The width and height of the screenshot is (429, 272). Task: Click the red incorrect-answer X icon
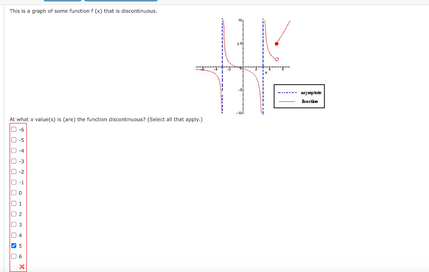21,267
